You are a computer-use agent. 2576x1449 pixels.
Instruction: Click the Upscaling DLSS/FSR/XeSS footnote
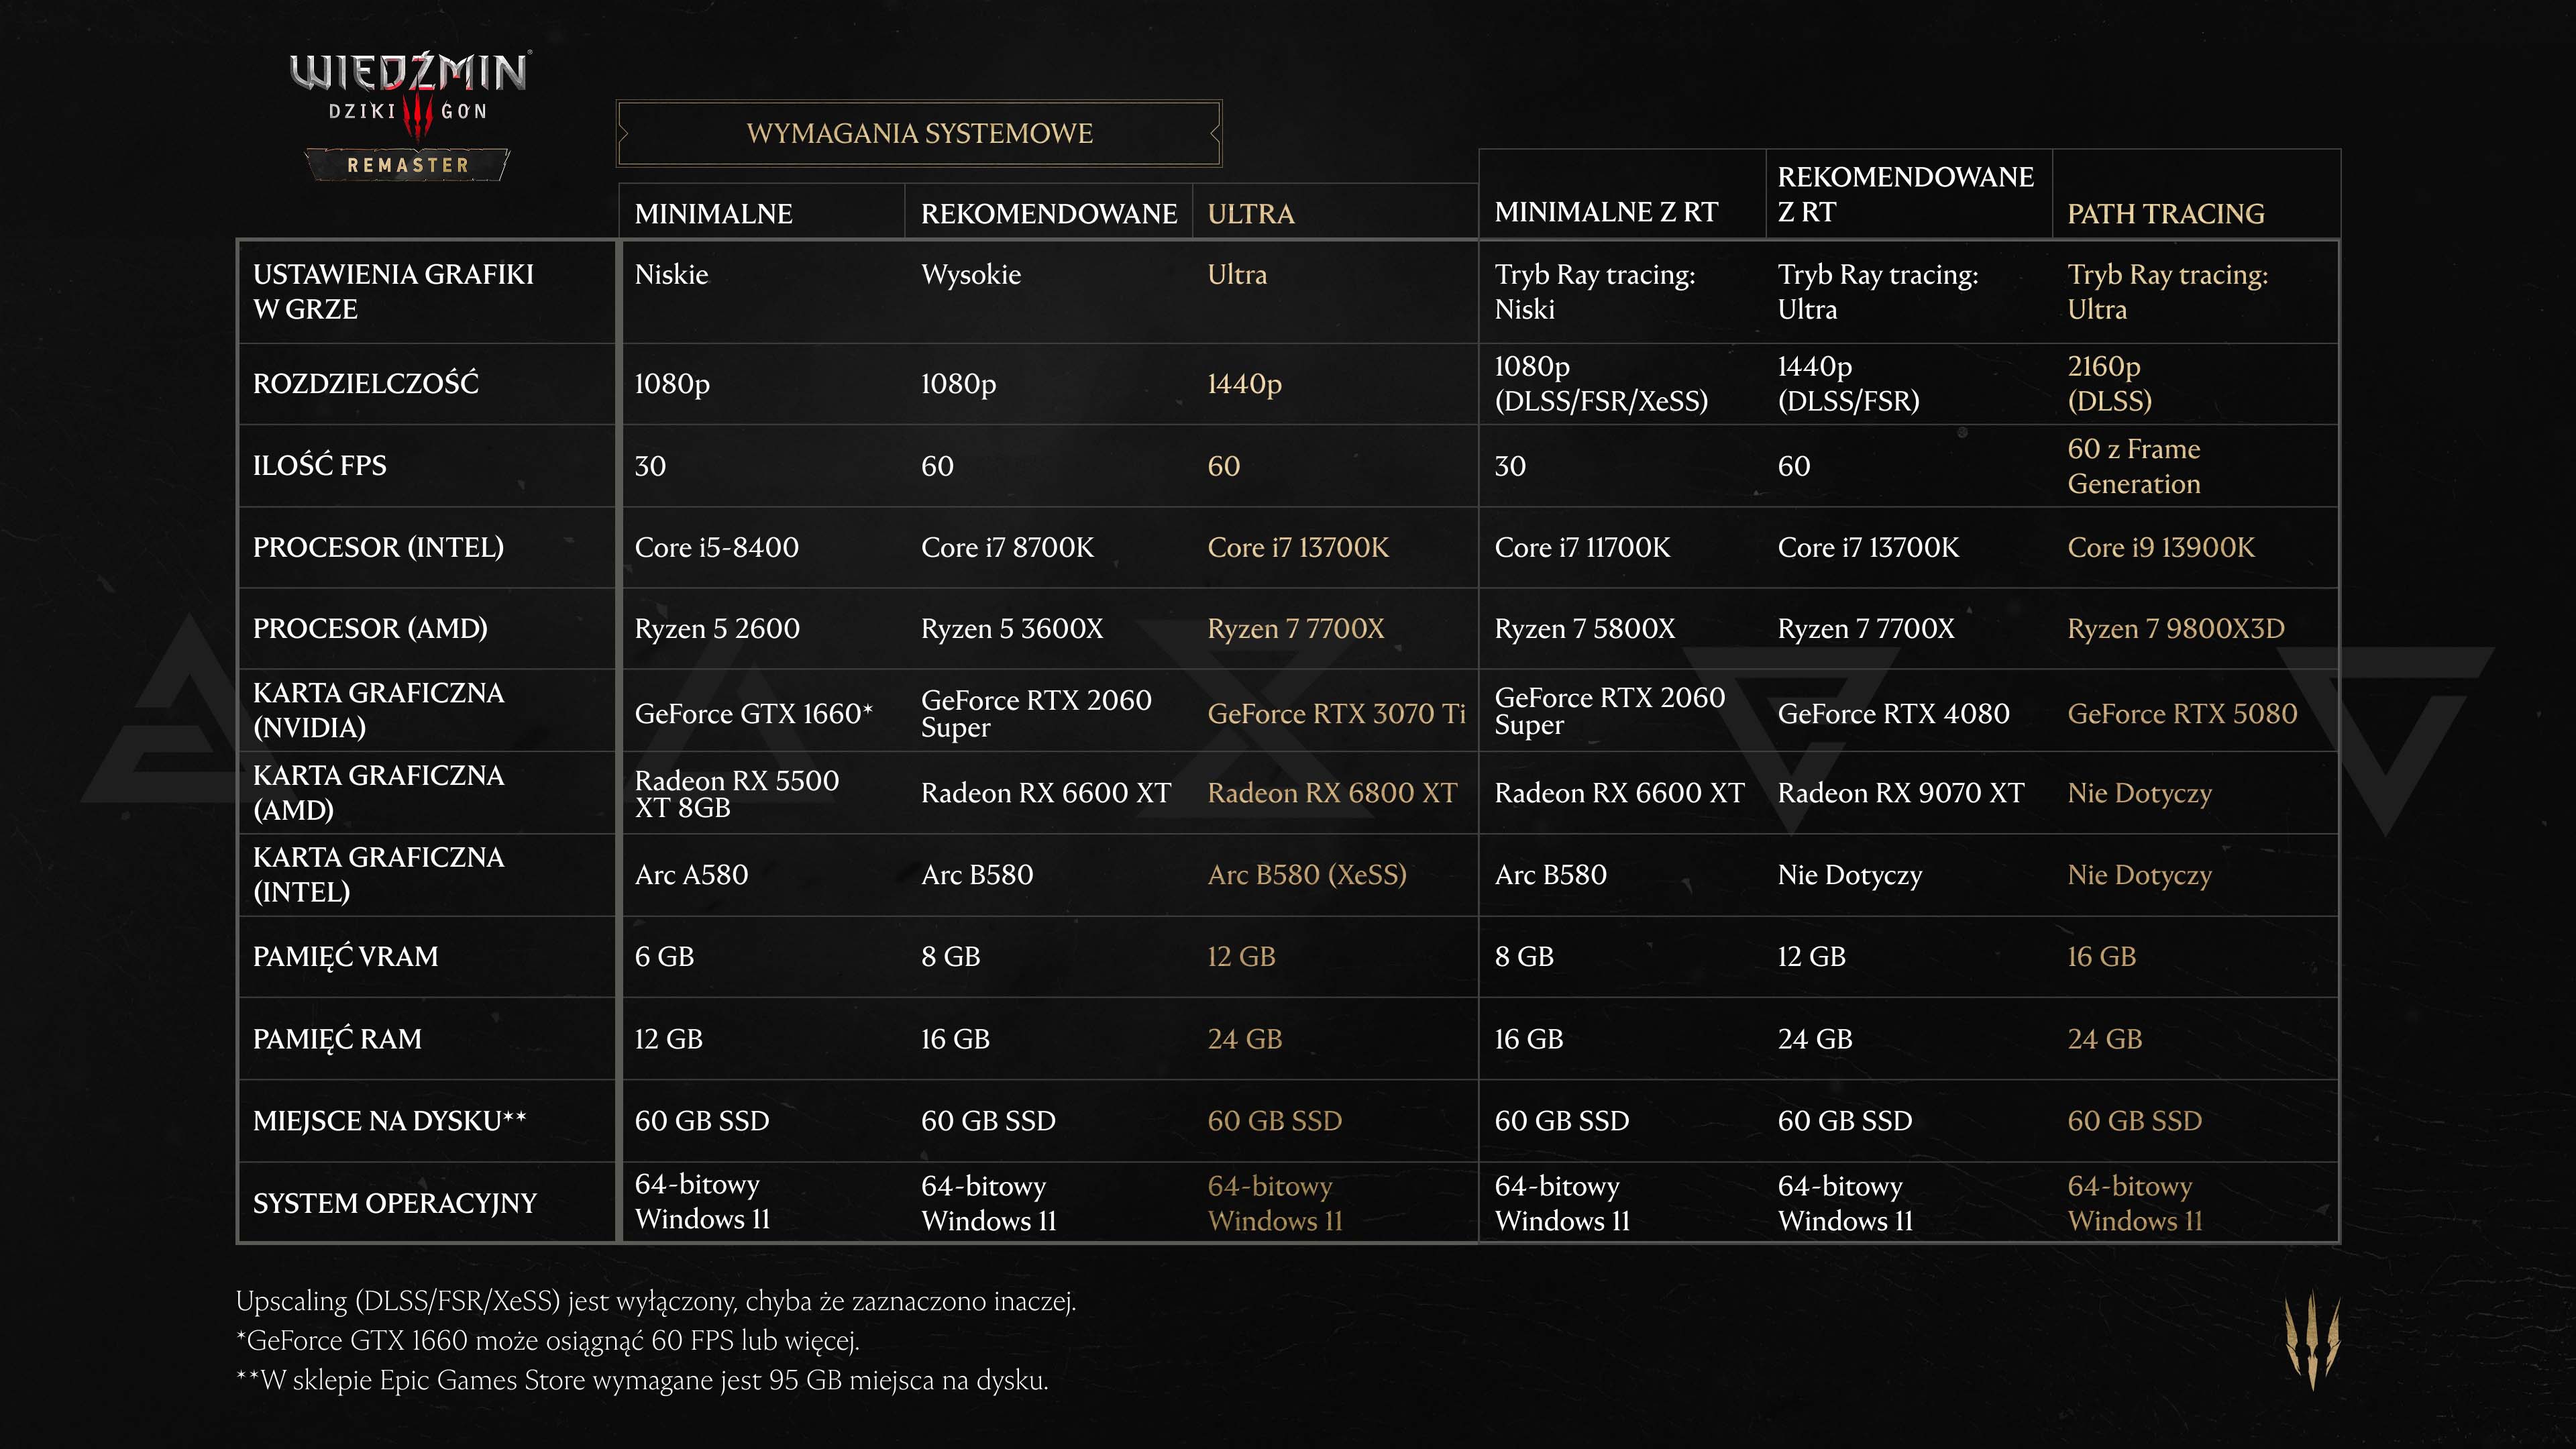point(656,1301)
